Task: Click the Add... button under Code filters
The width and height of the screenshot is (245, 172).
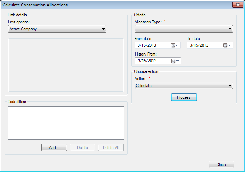Action: coord(54,148)
